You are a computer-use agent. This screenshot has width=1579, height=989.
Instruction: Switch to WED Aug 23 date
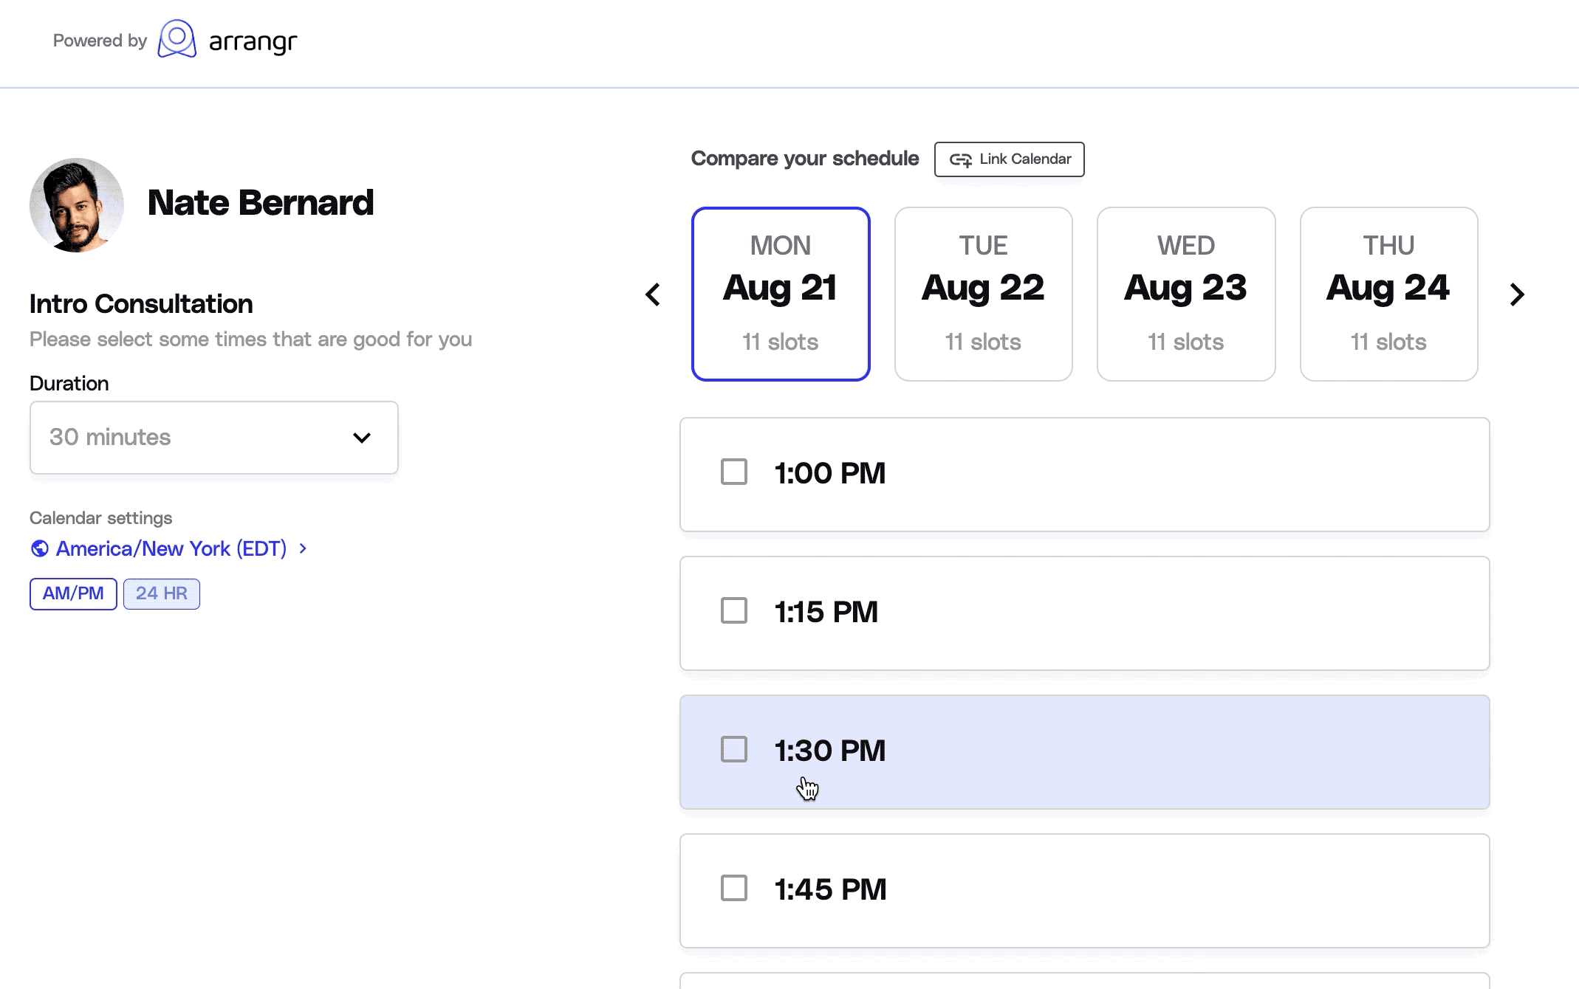point(1186,294)
